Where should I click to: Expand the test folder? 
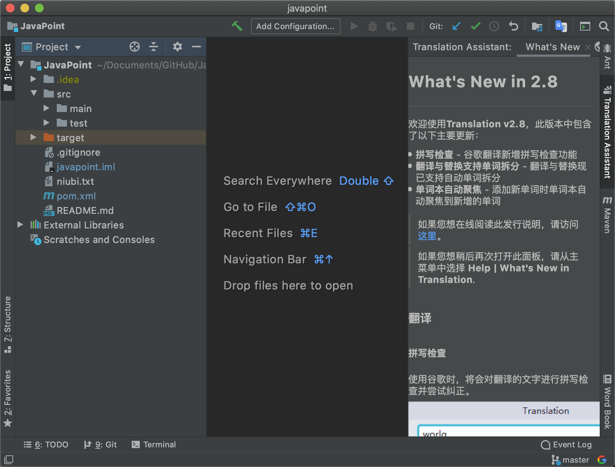coord(47,123)
